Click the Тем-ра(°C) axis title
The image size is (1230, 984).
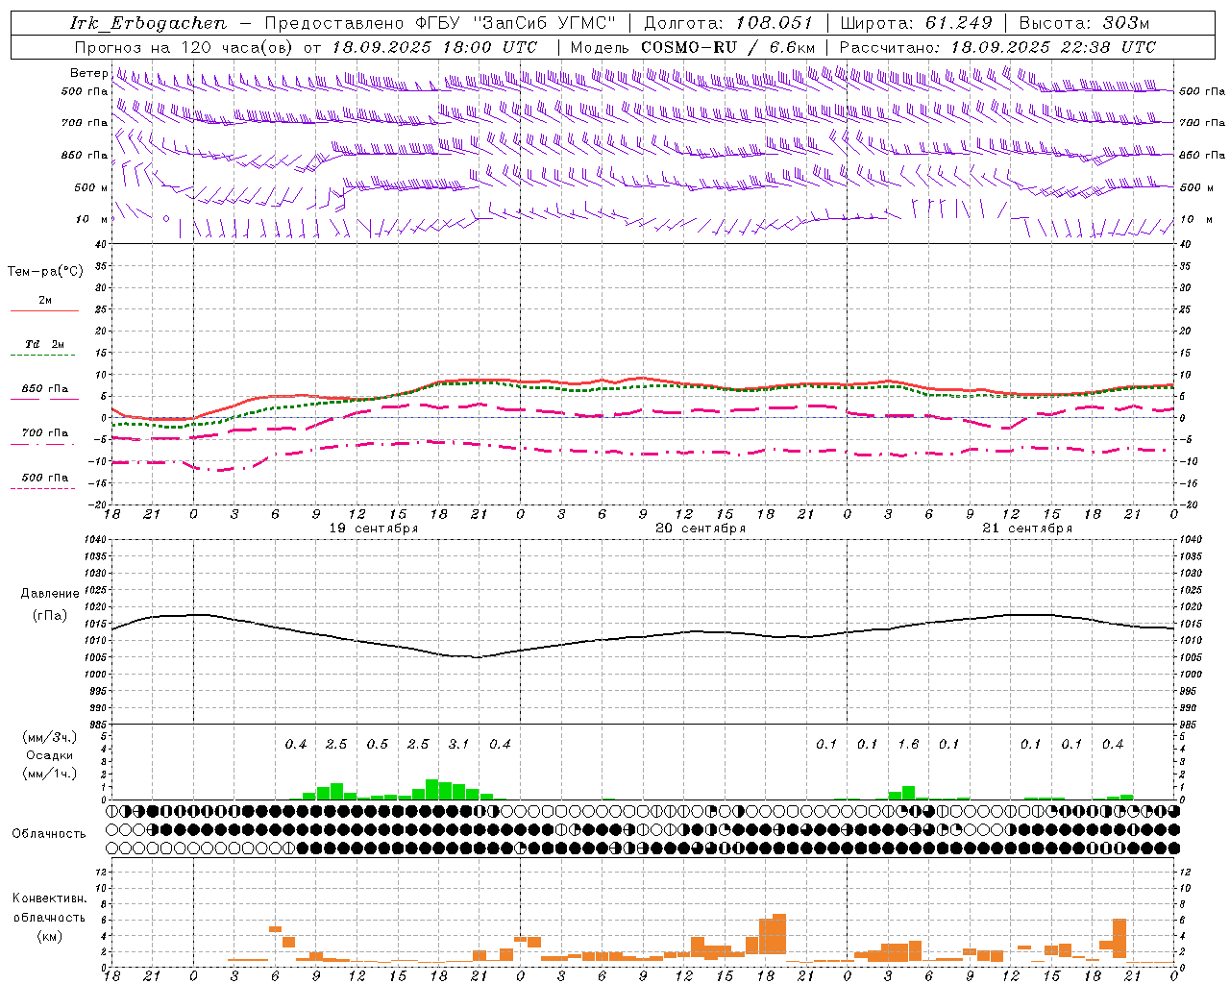(45, 272)
